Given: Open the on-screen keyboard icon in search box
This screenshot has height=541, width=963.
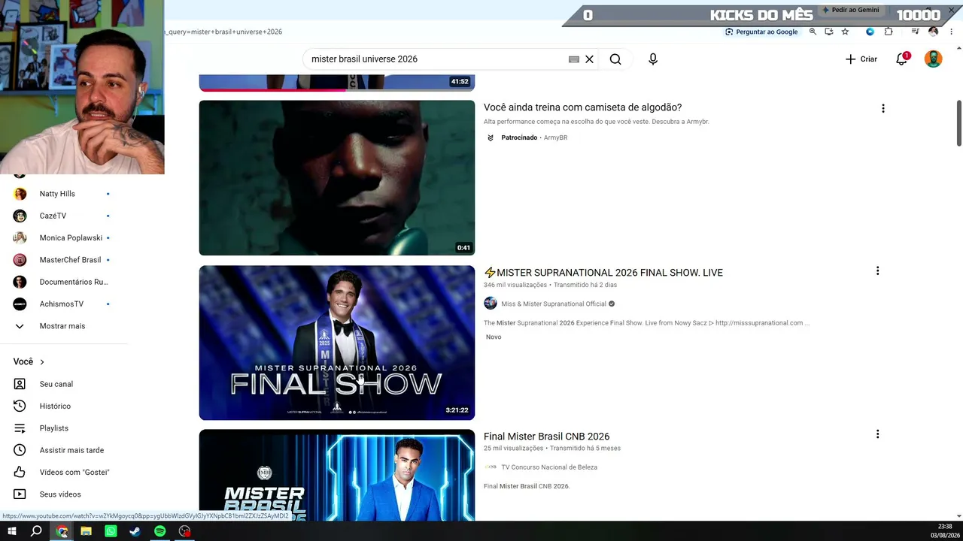Looking at the screenshot, I should [x=574, y=59].
